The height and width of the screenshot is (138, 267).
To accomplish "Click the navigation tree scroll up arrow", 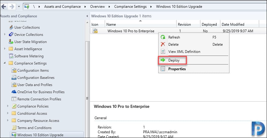I will (87, 22).
